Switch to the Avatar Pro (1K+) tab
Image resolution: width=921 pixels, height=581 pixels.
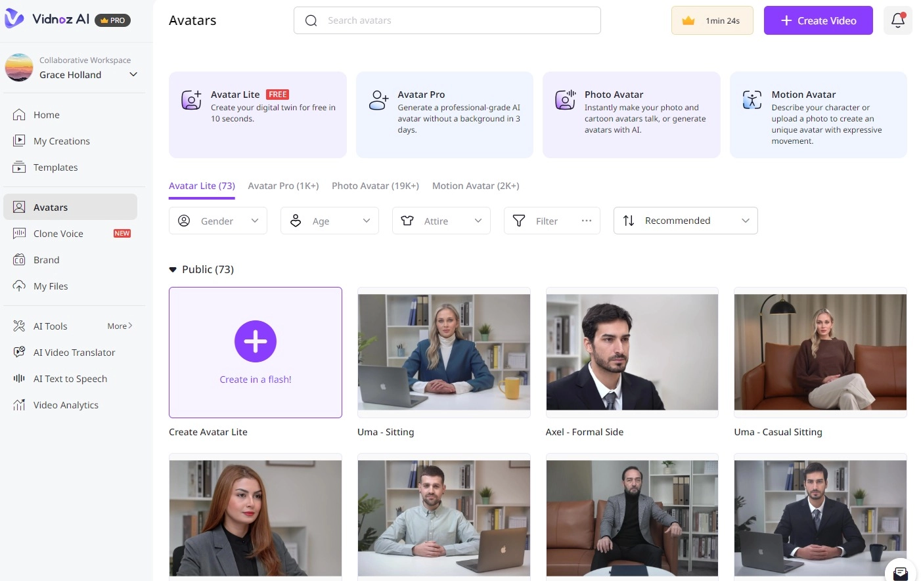coord(283,186)
